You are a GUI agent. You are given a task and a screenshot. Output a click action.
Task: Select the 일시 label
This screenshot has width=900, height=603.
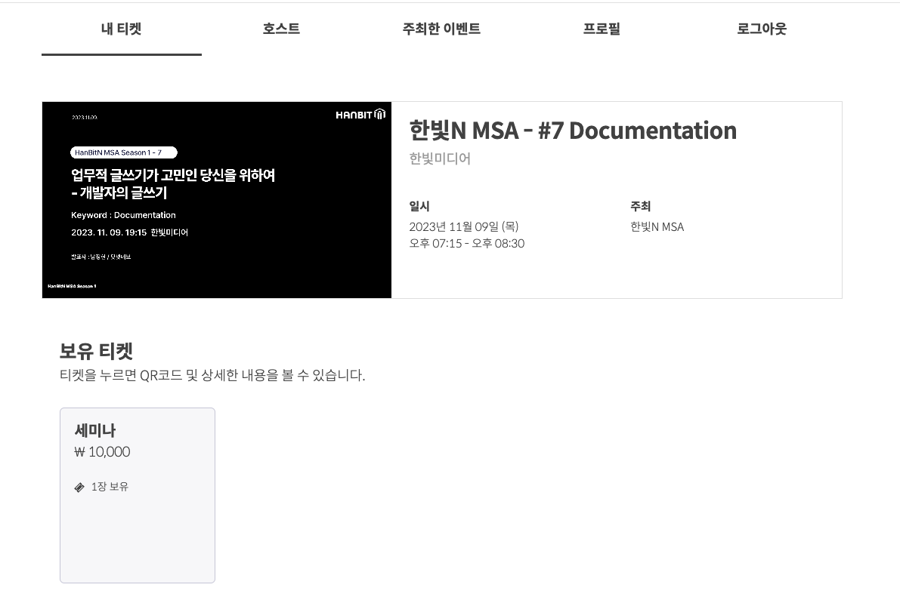click(419, 206)
